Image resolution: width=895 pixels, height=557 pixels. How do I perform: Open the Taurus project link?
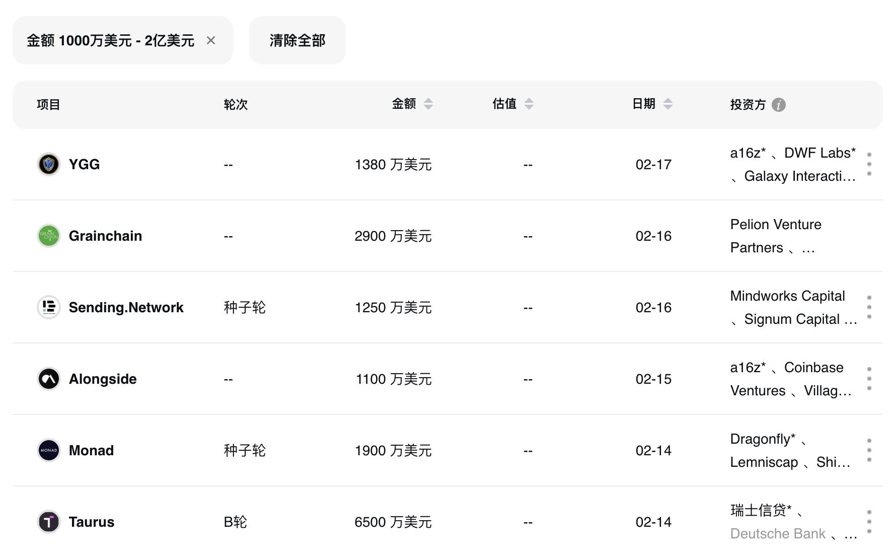92,522
